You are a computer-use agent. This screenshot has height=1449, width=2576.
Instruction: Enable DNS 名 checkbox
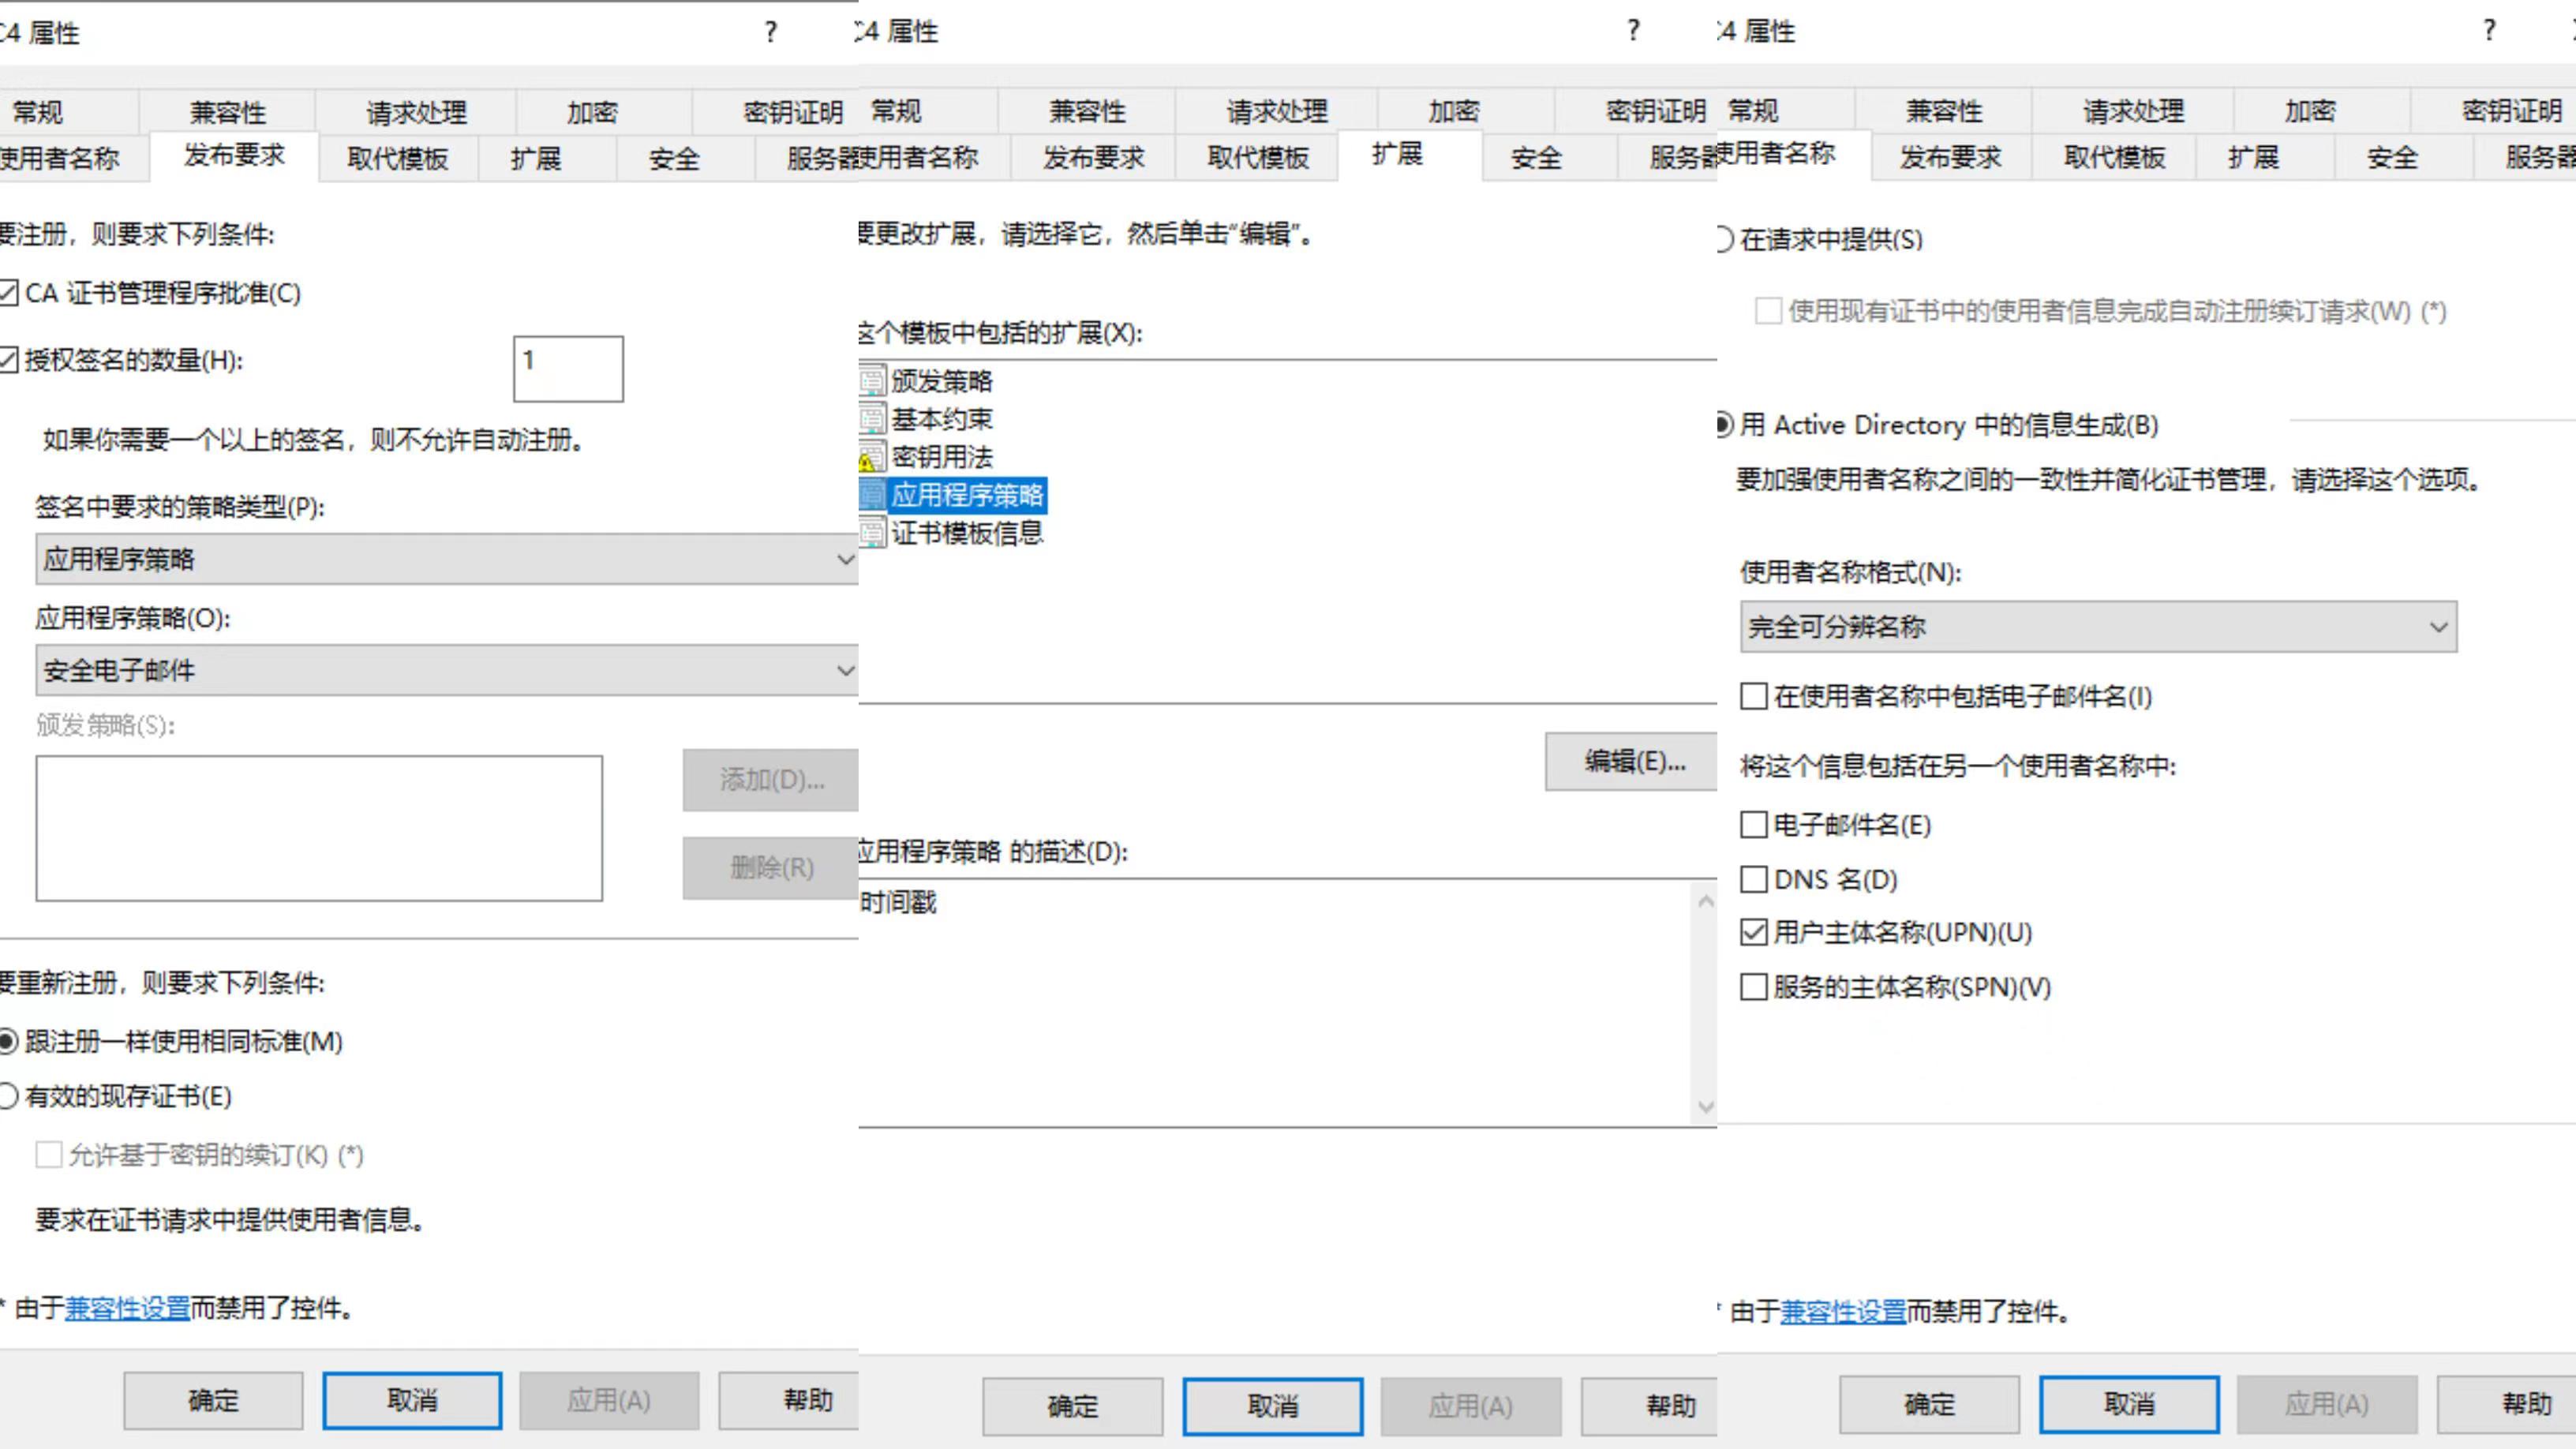tap(1753, 879)
